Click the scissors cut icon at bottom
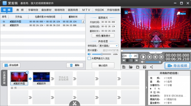The image size is (191, 106). [x=75, y=103]
